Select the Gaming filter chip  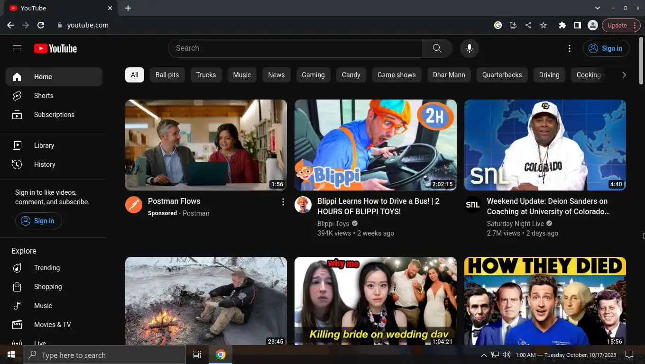pos(313,75)
